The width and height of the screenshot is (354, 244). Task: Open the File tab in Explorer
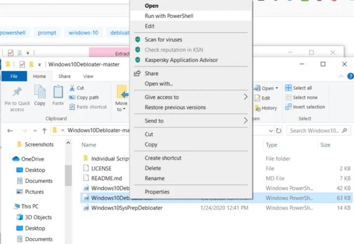pyautogui.click(x=14, y=76)
